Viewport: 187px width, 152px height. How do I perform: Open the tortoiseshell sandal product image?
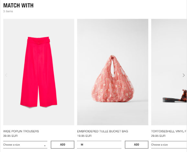169,72
